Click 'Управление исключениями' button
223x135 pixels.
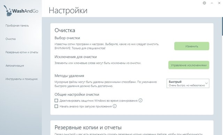click(x=189, y=65)
